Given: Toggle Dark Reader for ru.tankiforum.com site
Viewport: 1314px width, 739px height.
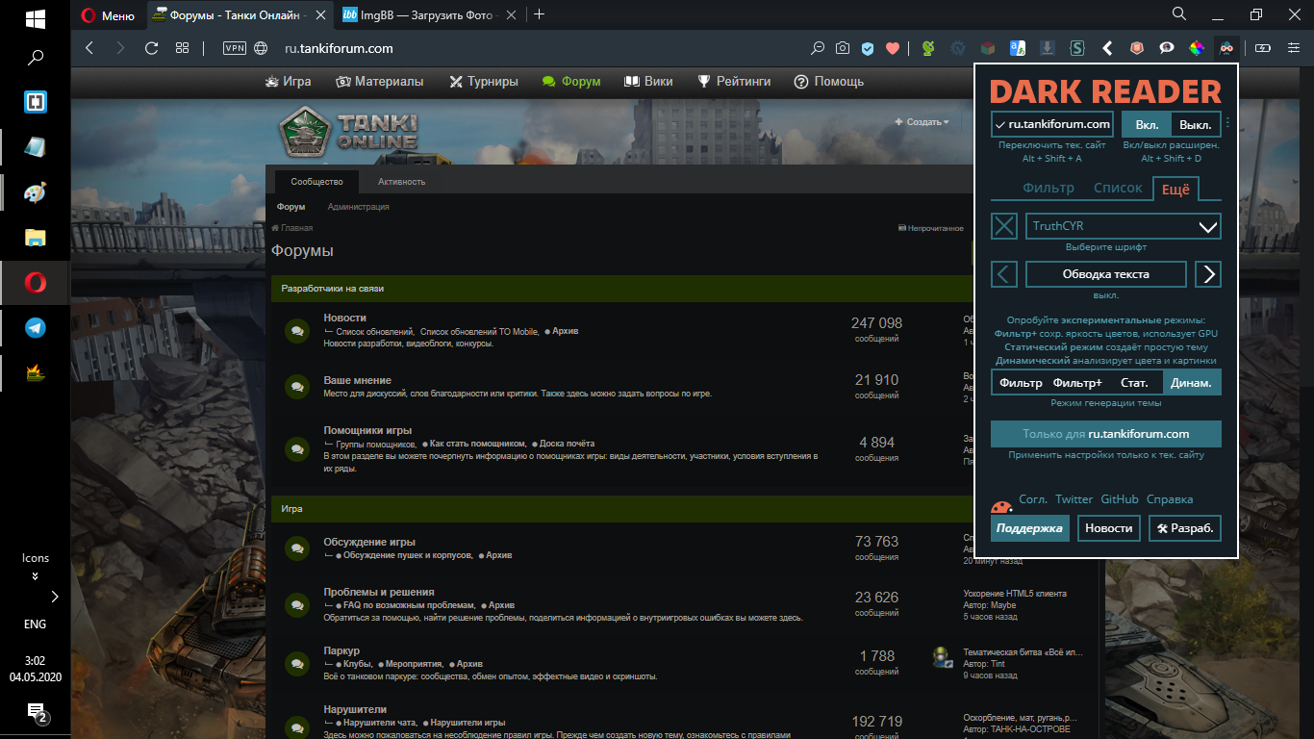Looking at the screenshot, I should click(1052, 124).
